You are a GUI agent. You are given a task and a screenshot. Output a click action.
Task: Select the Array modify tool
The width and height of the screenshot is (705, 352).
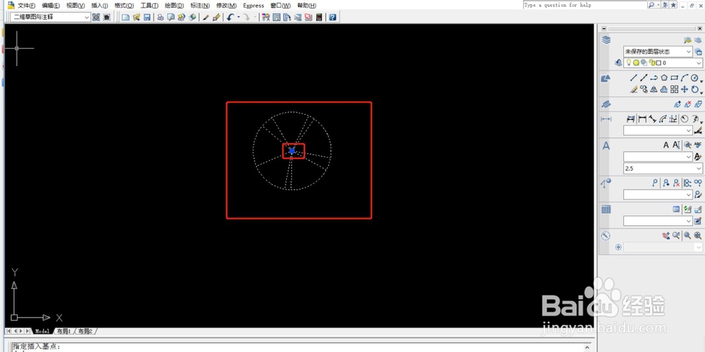coord(674,89)
